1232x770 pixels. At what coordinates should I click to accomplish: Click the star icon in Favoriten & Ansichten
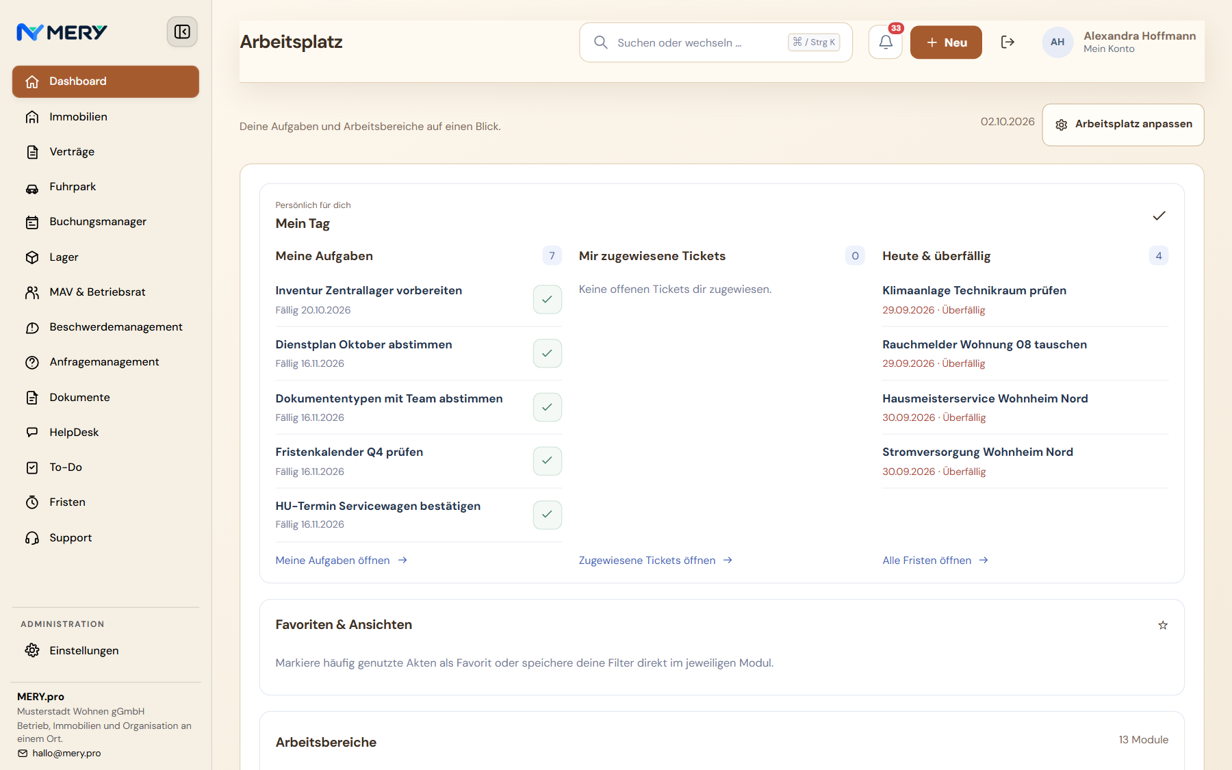(1163, 625)
